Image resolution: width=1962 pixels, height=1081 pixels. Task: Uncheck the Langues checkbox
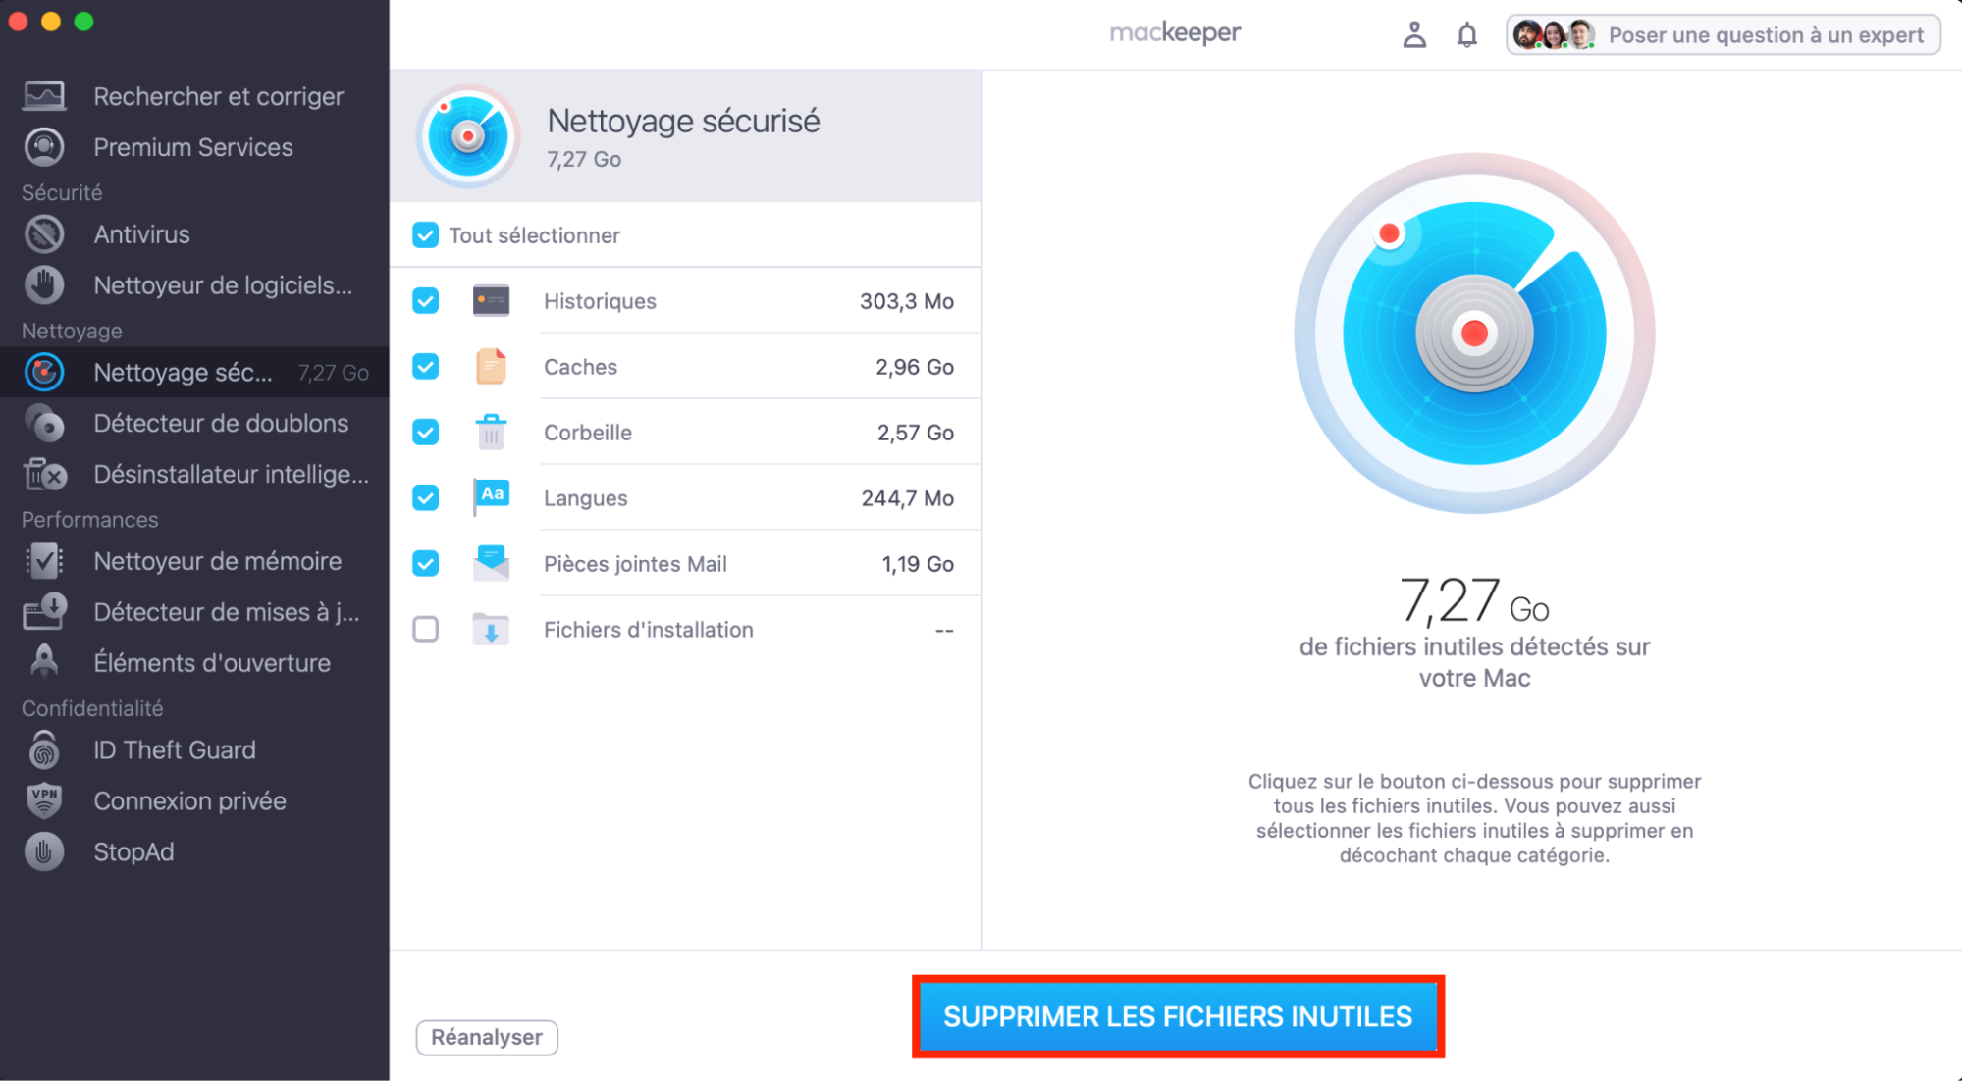[x=425, y=497]
